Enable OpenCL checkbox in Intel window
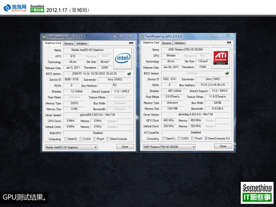This screenshot has height=207, width=276. tap(66, 139)
